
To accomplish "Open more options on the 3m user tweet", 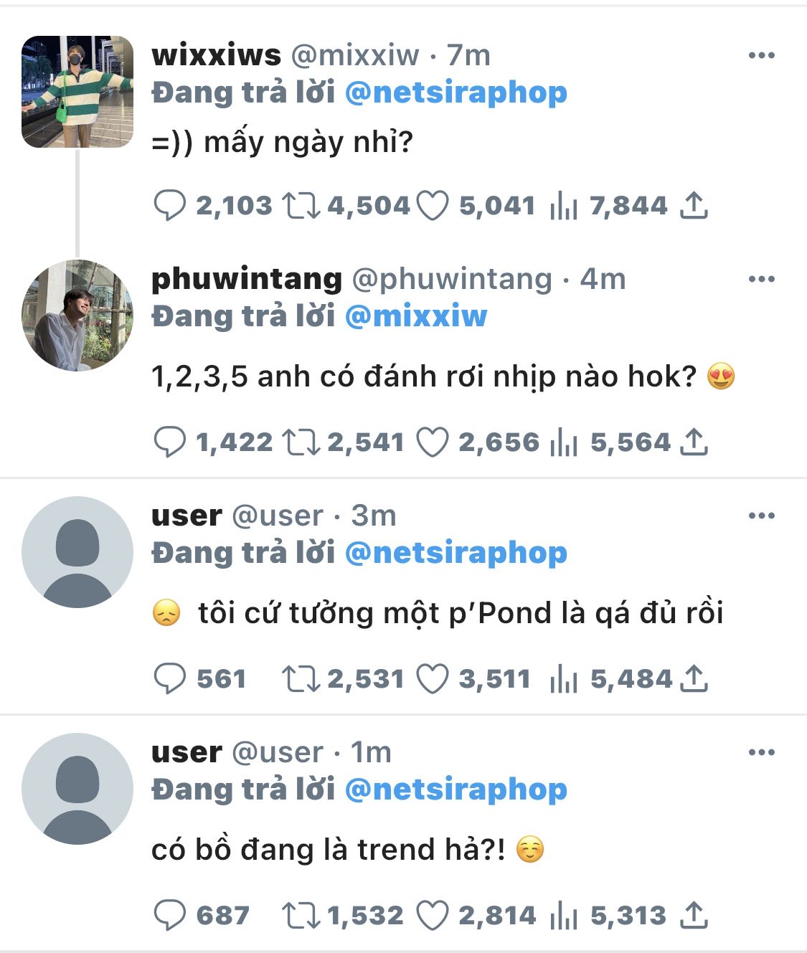I will tap(761, 516).
